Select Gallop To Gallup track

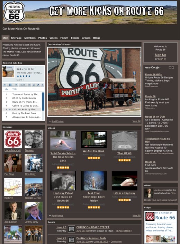[x=22, y=106]
